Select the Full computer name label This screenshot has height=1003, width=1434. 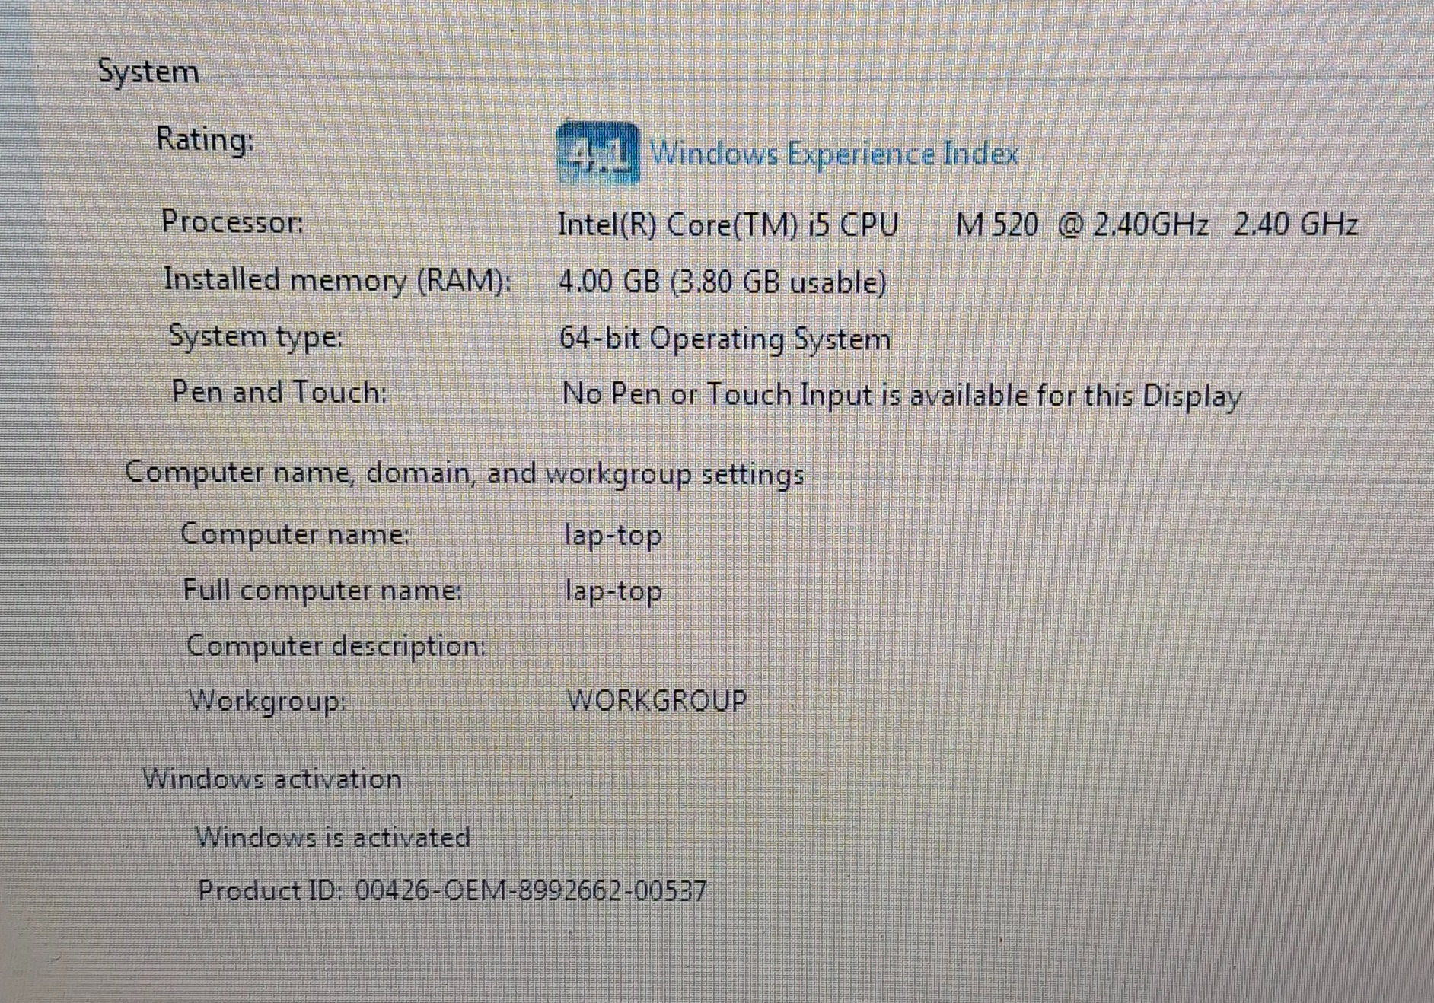tap(322, 591)
